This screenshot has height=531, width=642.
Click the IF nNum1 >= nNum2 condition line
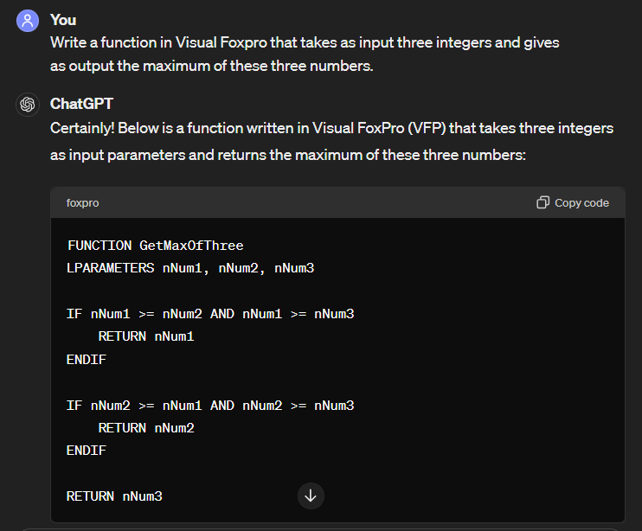[210, 314]
